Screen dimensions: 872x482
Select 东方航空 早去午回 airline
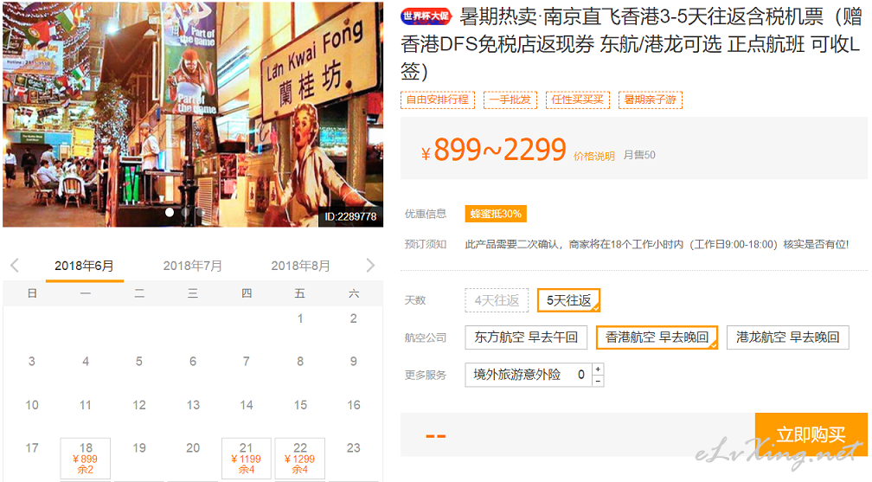(x=526, y=337)
